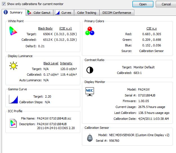Click the sensor model NEC MDSVSENSOR

tap(122, 135)
